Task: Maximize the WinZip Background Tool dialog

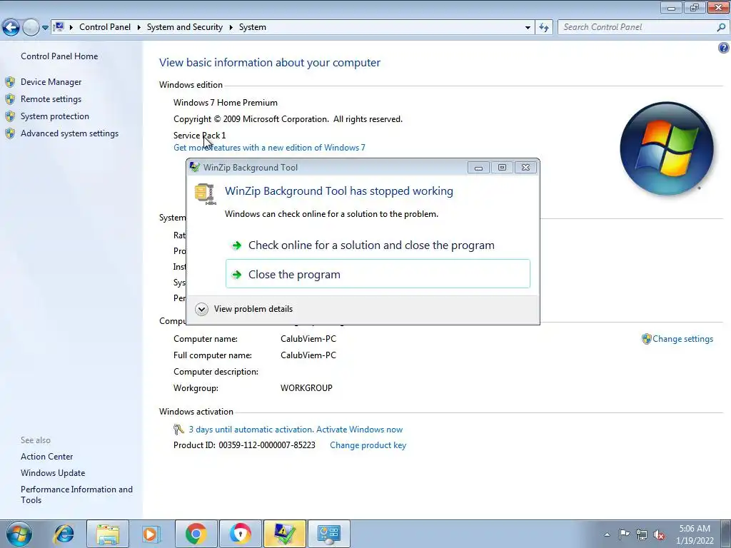Action: click(502, 167)
